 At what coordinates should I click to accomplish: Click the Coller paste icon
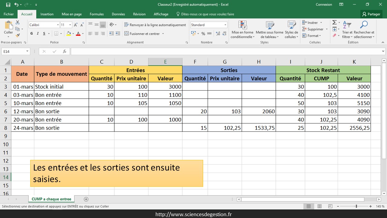pos(8,26)
